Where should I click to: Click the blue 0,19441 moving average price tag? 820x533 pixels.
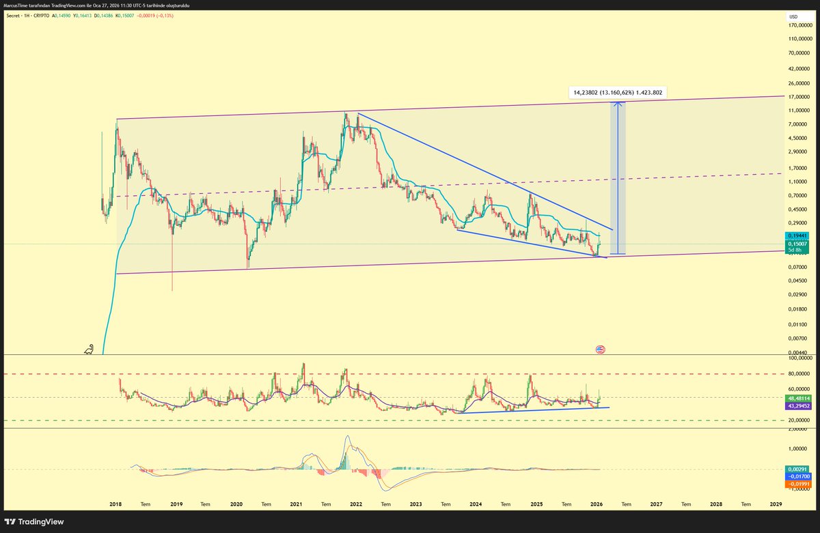(798, 234)
